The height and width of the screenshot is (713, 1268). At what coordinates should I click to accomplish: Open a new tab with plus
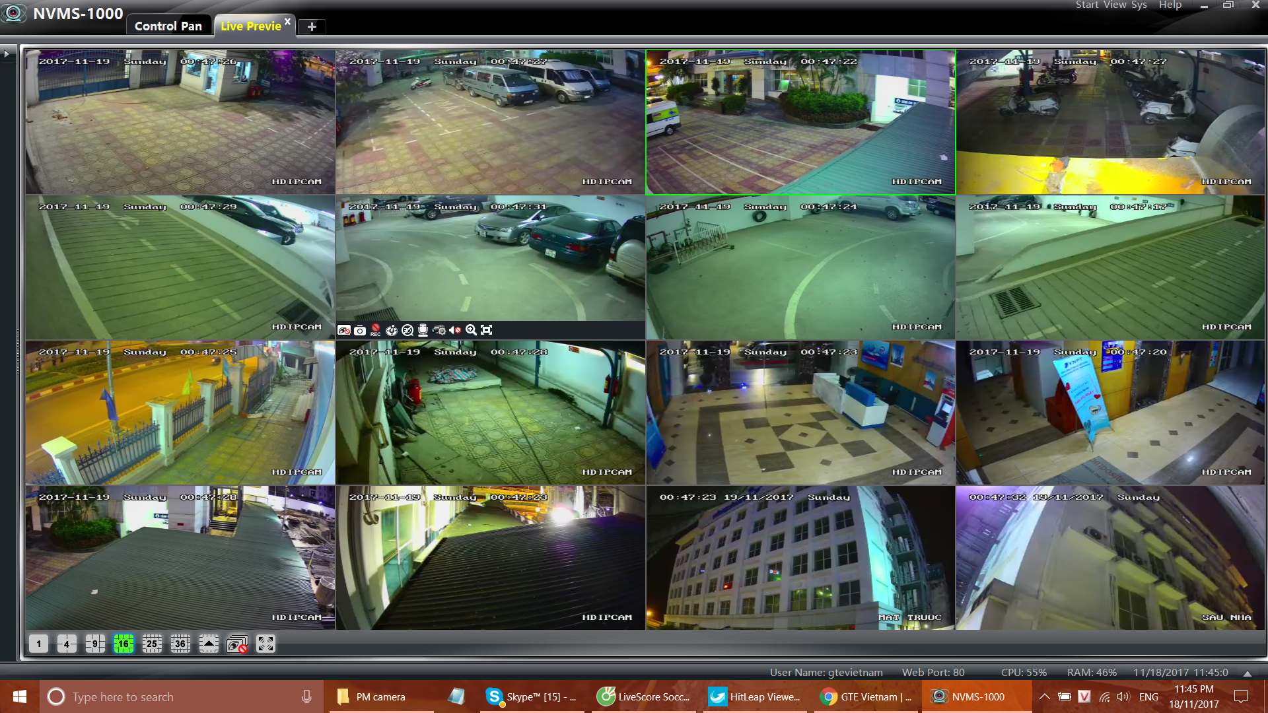pos(312,26)
